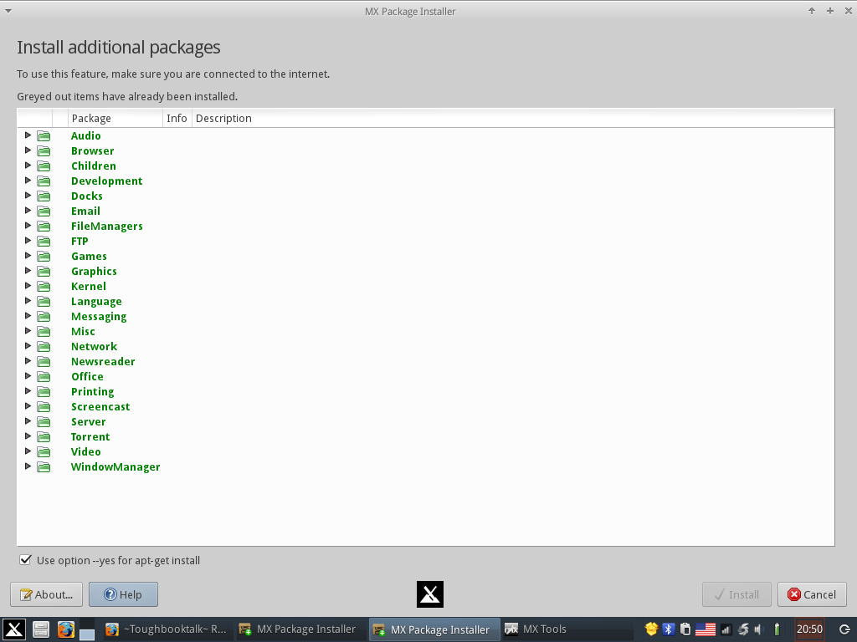Click the 20:50 clock in the panel
This screenshot has height=642, width=857.
(x=809, y=629)
